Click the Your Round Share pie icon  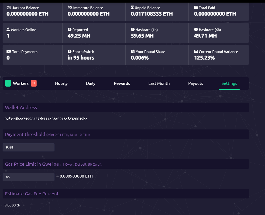click(x=133, y=52)
